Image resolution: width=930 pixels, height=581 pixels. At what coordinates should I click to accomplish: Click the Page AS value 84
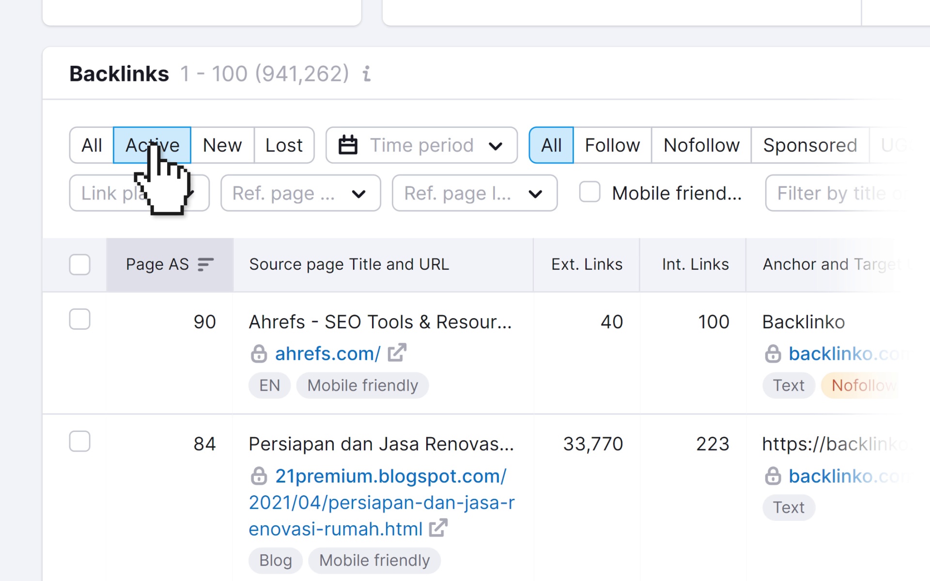click(x=204, y=444)
